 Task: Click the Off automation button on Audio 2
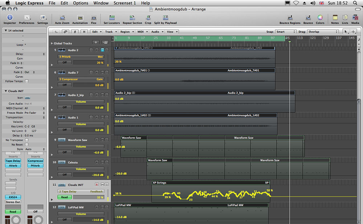click(64, 63)
